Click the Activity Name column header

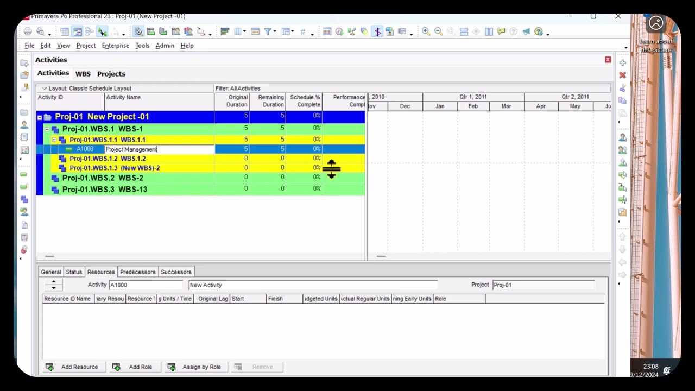(159, 101)
